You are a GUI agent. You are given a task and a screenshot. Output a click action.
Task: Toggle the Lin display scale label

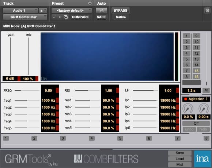pos(44,79)
